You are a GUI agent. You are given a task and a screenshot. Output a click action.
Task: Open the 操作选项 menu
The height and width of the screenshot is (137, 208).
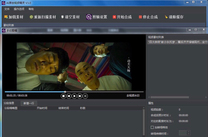click(19, 9)
